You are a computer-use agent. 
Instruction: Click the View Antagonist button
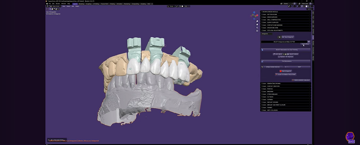288,37
